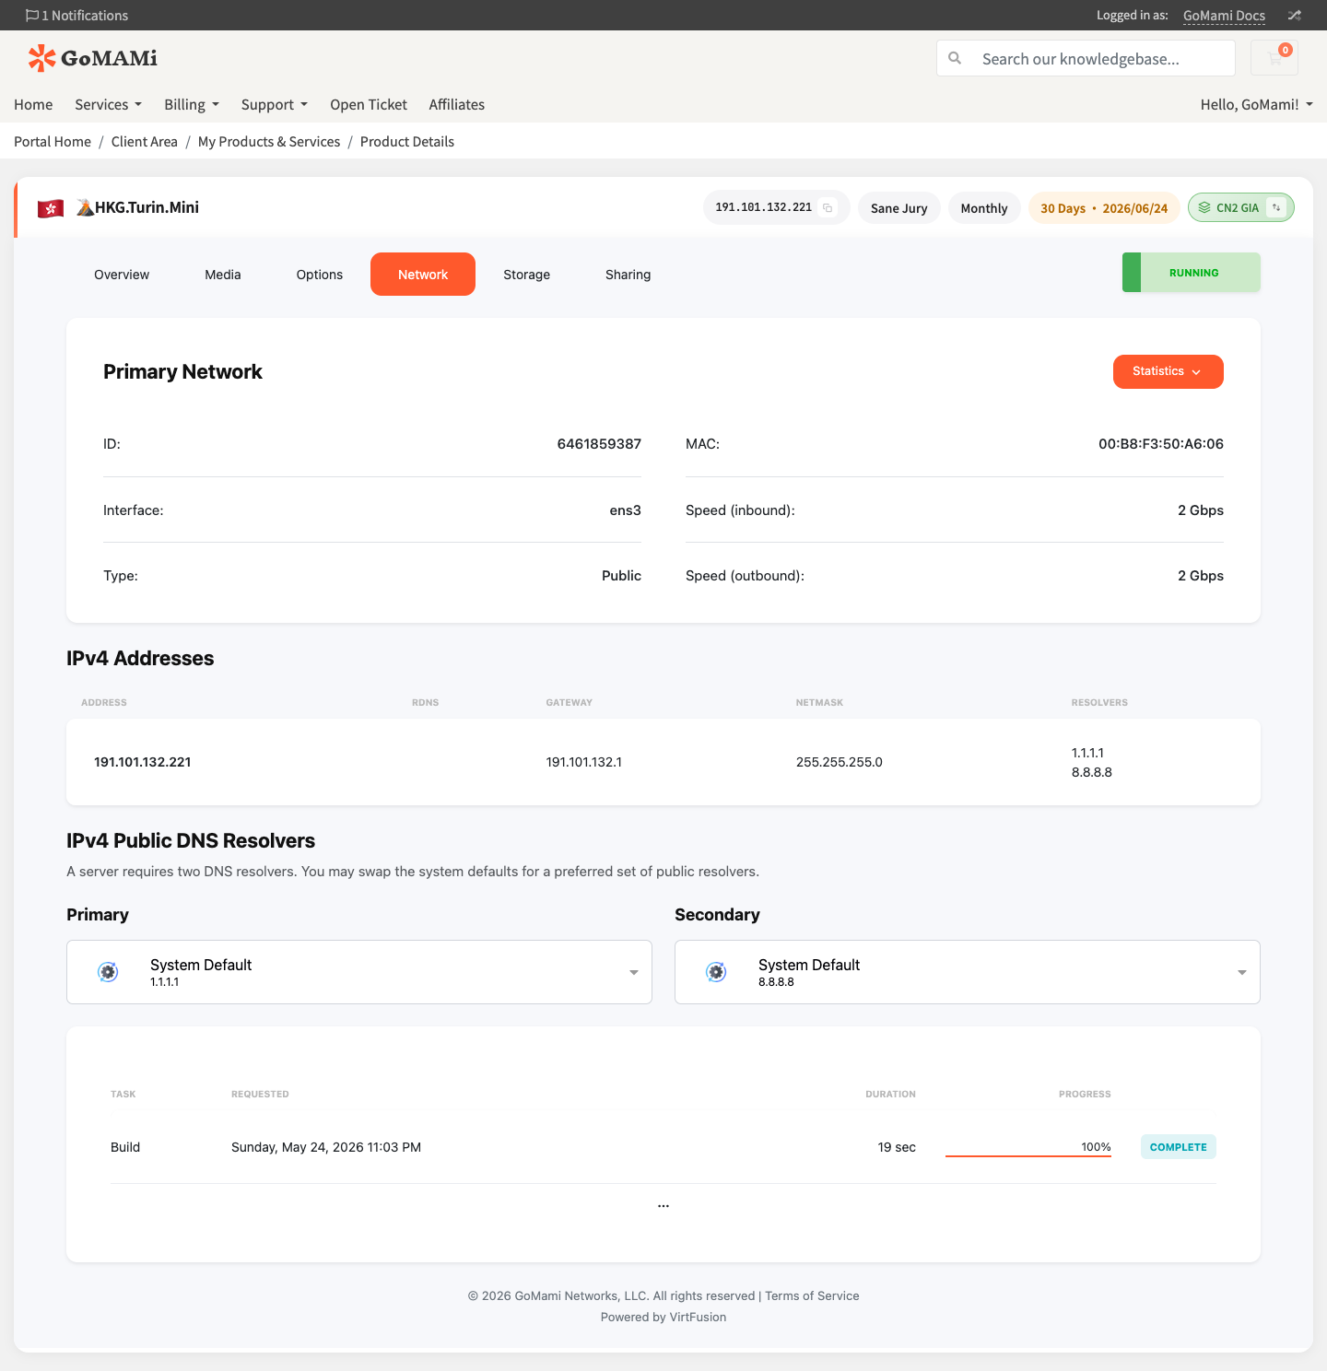Click the knowledgebase search magnifier icon
This screenshot has height=1371, width=1327.
[956, 58]
